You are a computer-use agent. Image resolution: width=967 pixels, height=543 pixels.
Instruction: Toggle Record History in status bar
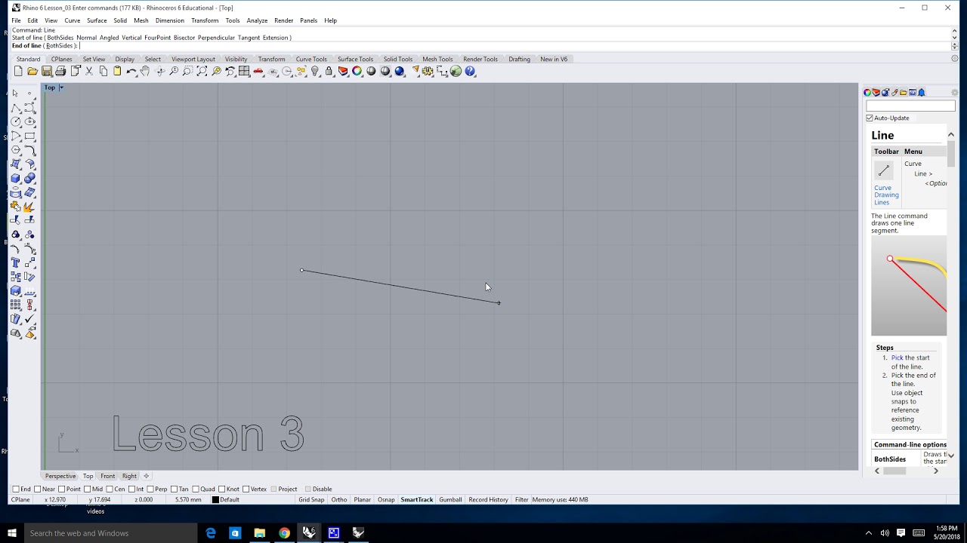tap(488, 499)
